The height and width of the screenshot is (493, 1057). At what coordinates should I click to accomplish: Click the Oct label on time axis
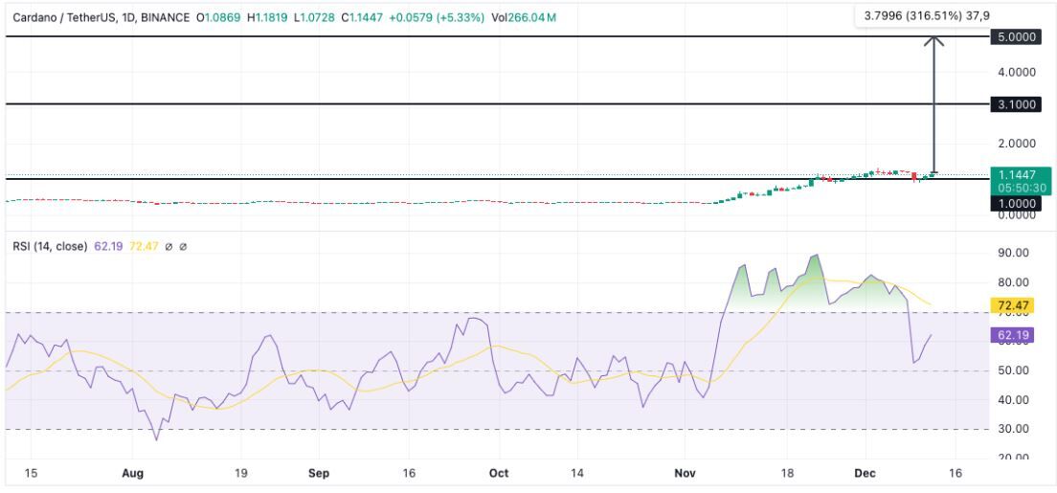pos(498,474)
